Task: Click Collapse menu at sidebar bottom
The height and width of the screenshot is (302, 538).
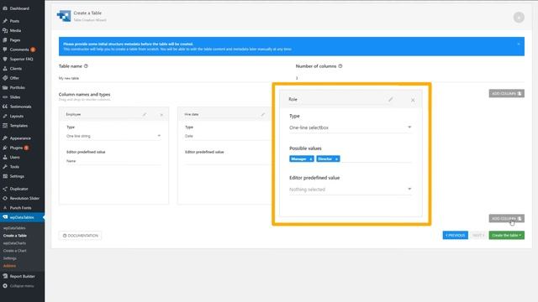Action: [21, 286]
